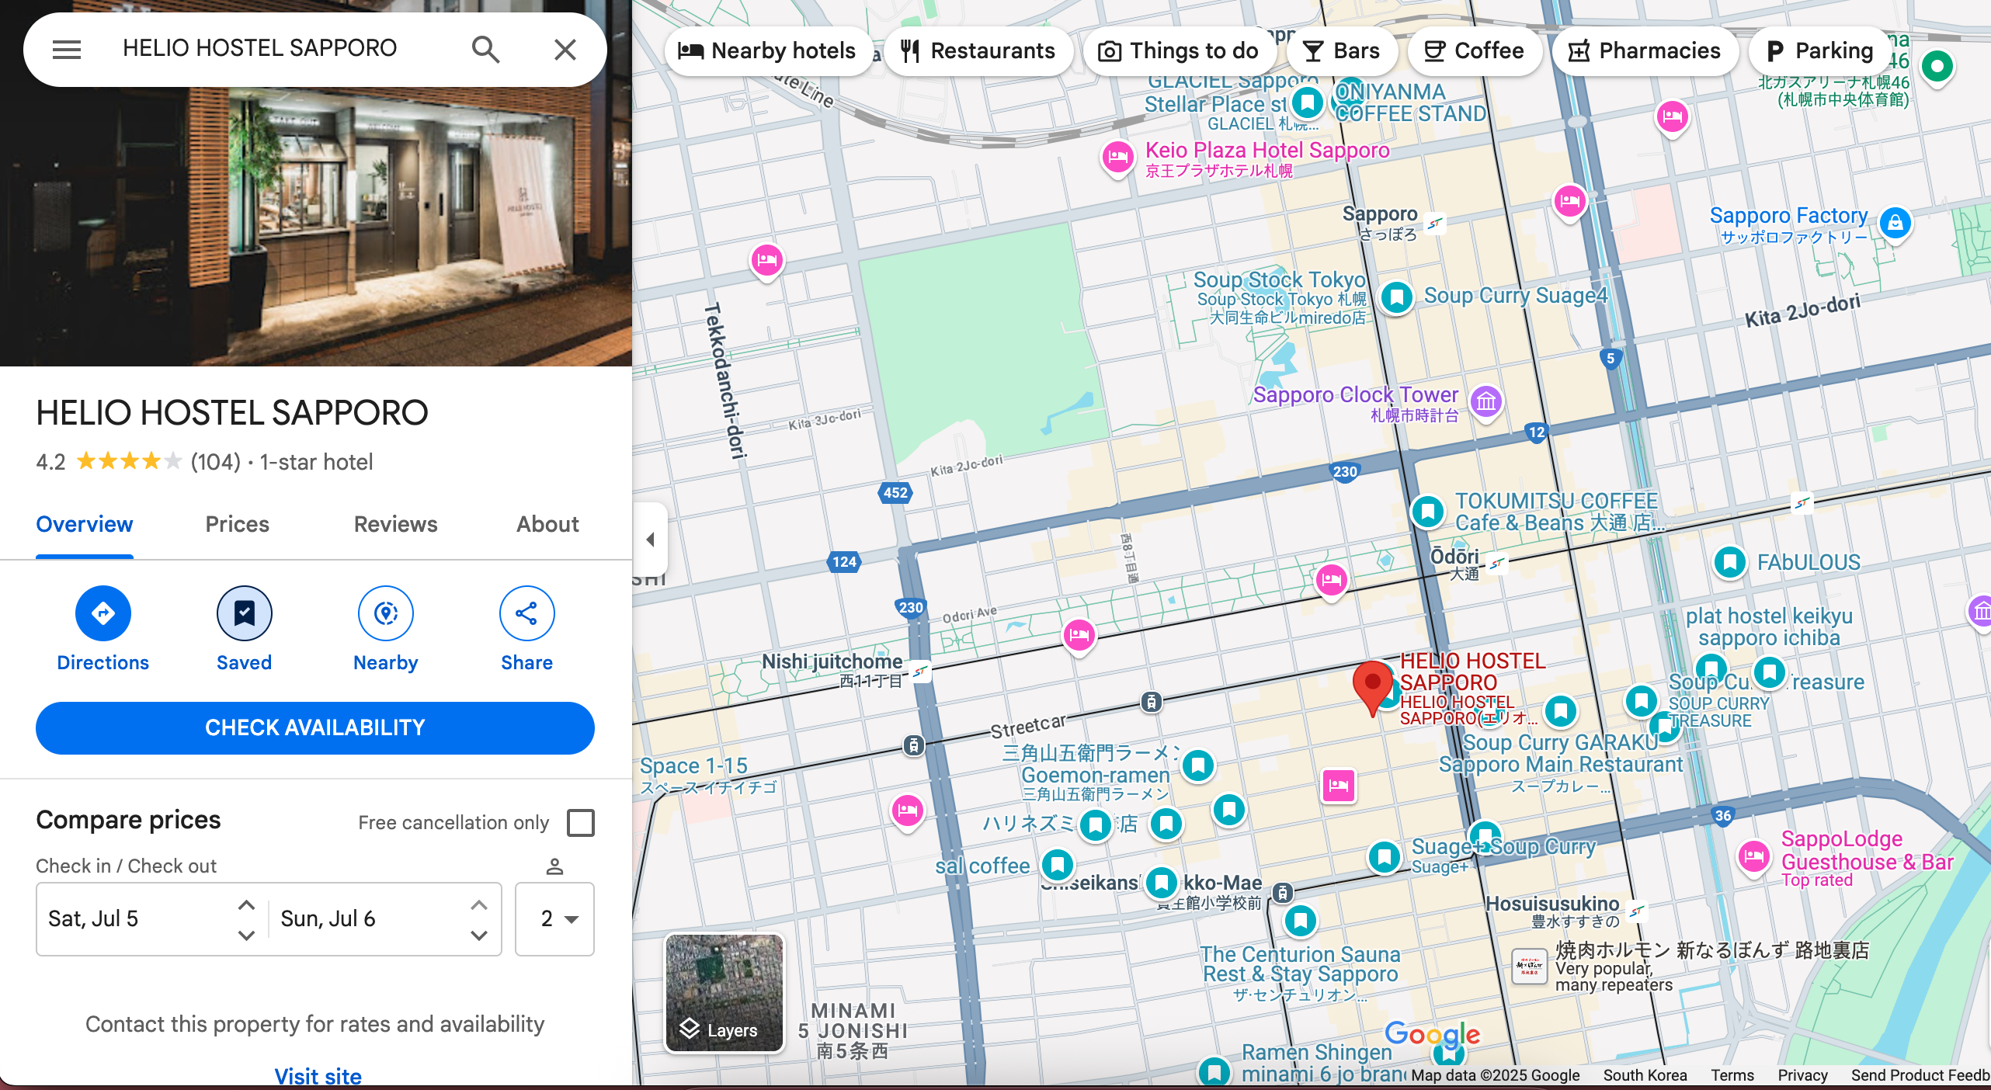Click the Share icon button
1991x1090 pixels.
[x=526, y=613]
